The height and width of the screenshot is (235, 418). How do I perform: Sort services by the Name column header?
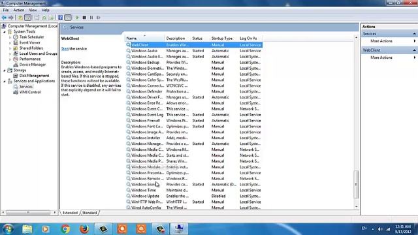(145, 39)
